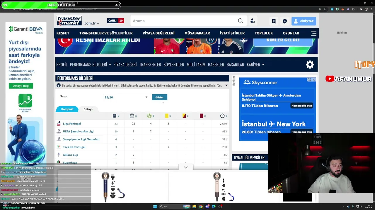Open the browser extensions puzzle icon
Viewport: 375px width, 210px height.
click(353, 9)
